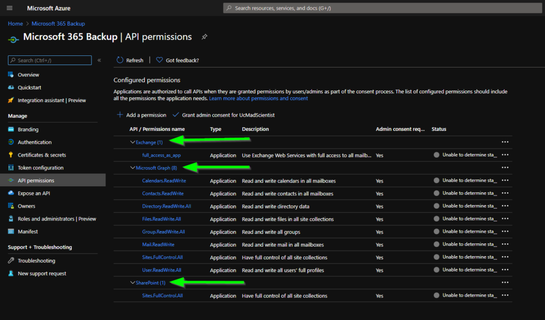Click the Integration assistant rocket icon
Viewport: 545px width, 320px height.
(11, 100)
